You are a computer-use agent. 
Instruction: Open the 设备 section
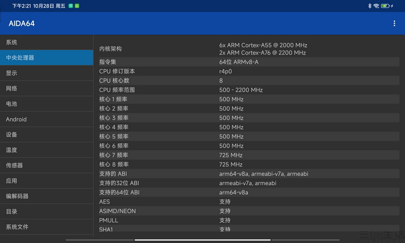tap(46, 134)
